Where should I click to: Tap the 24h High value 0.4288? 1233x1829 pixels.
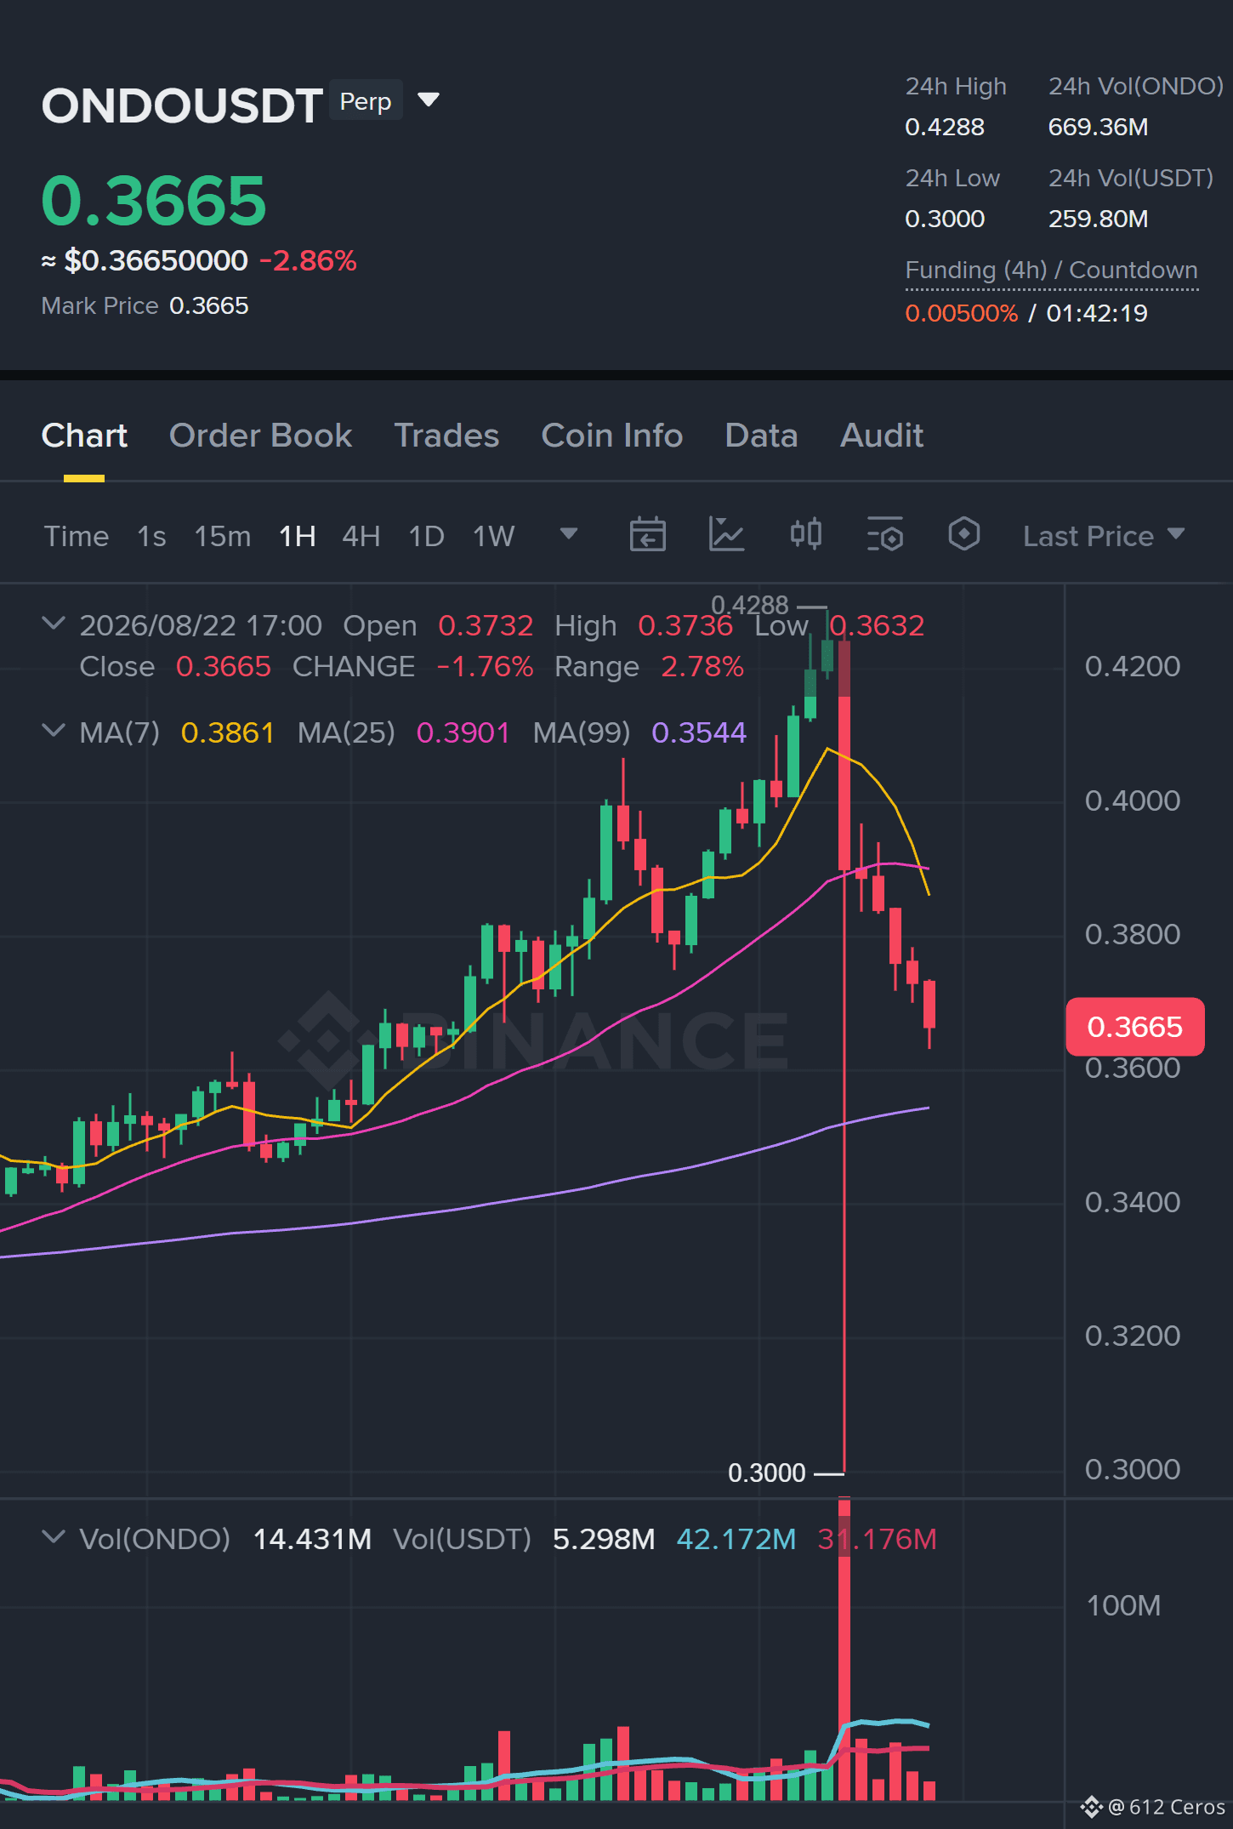point(945,127)
